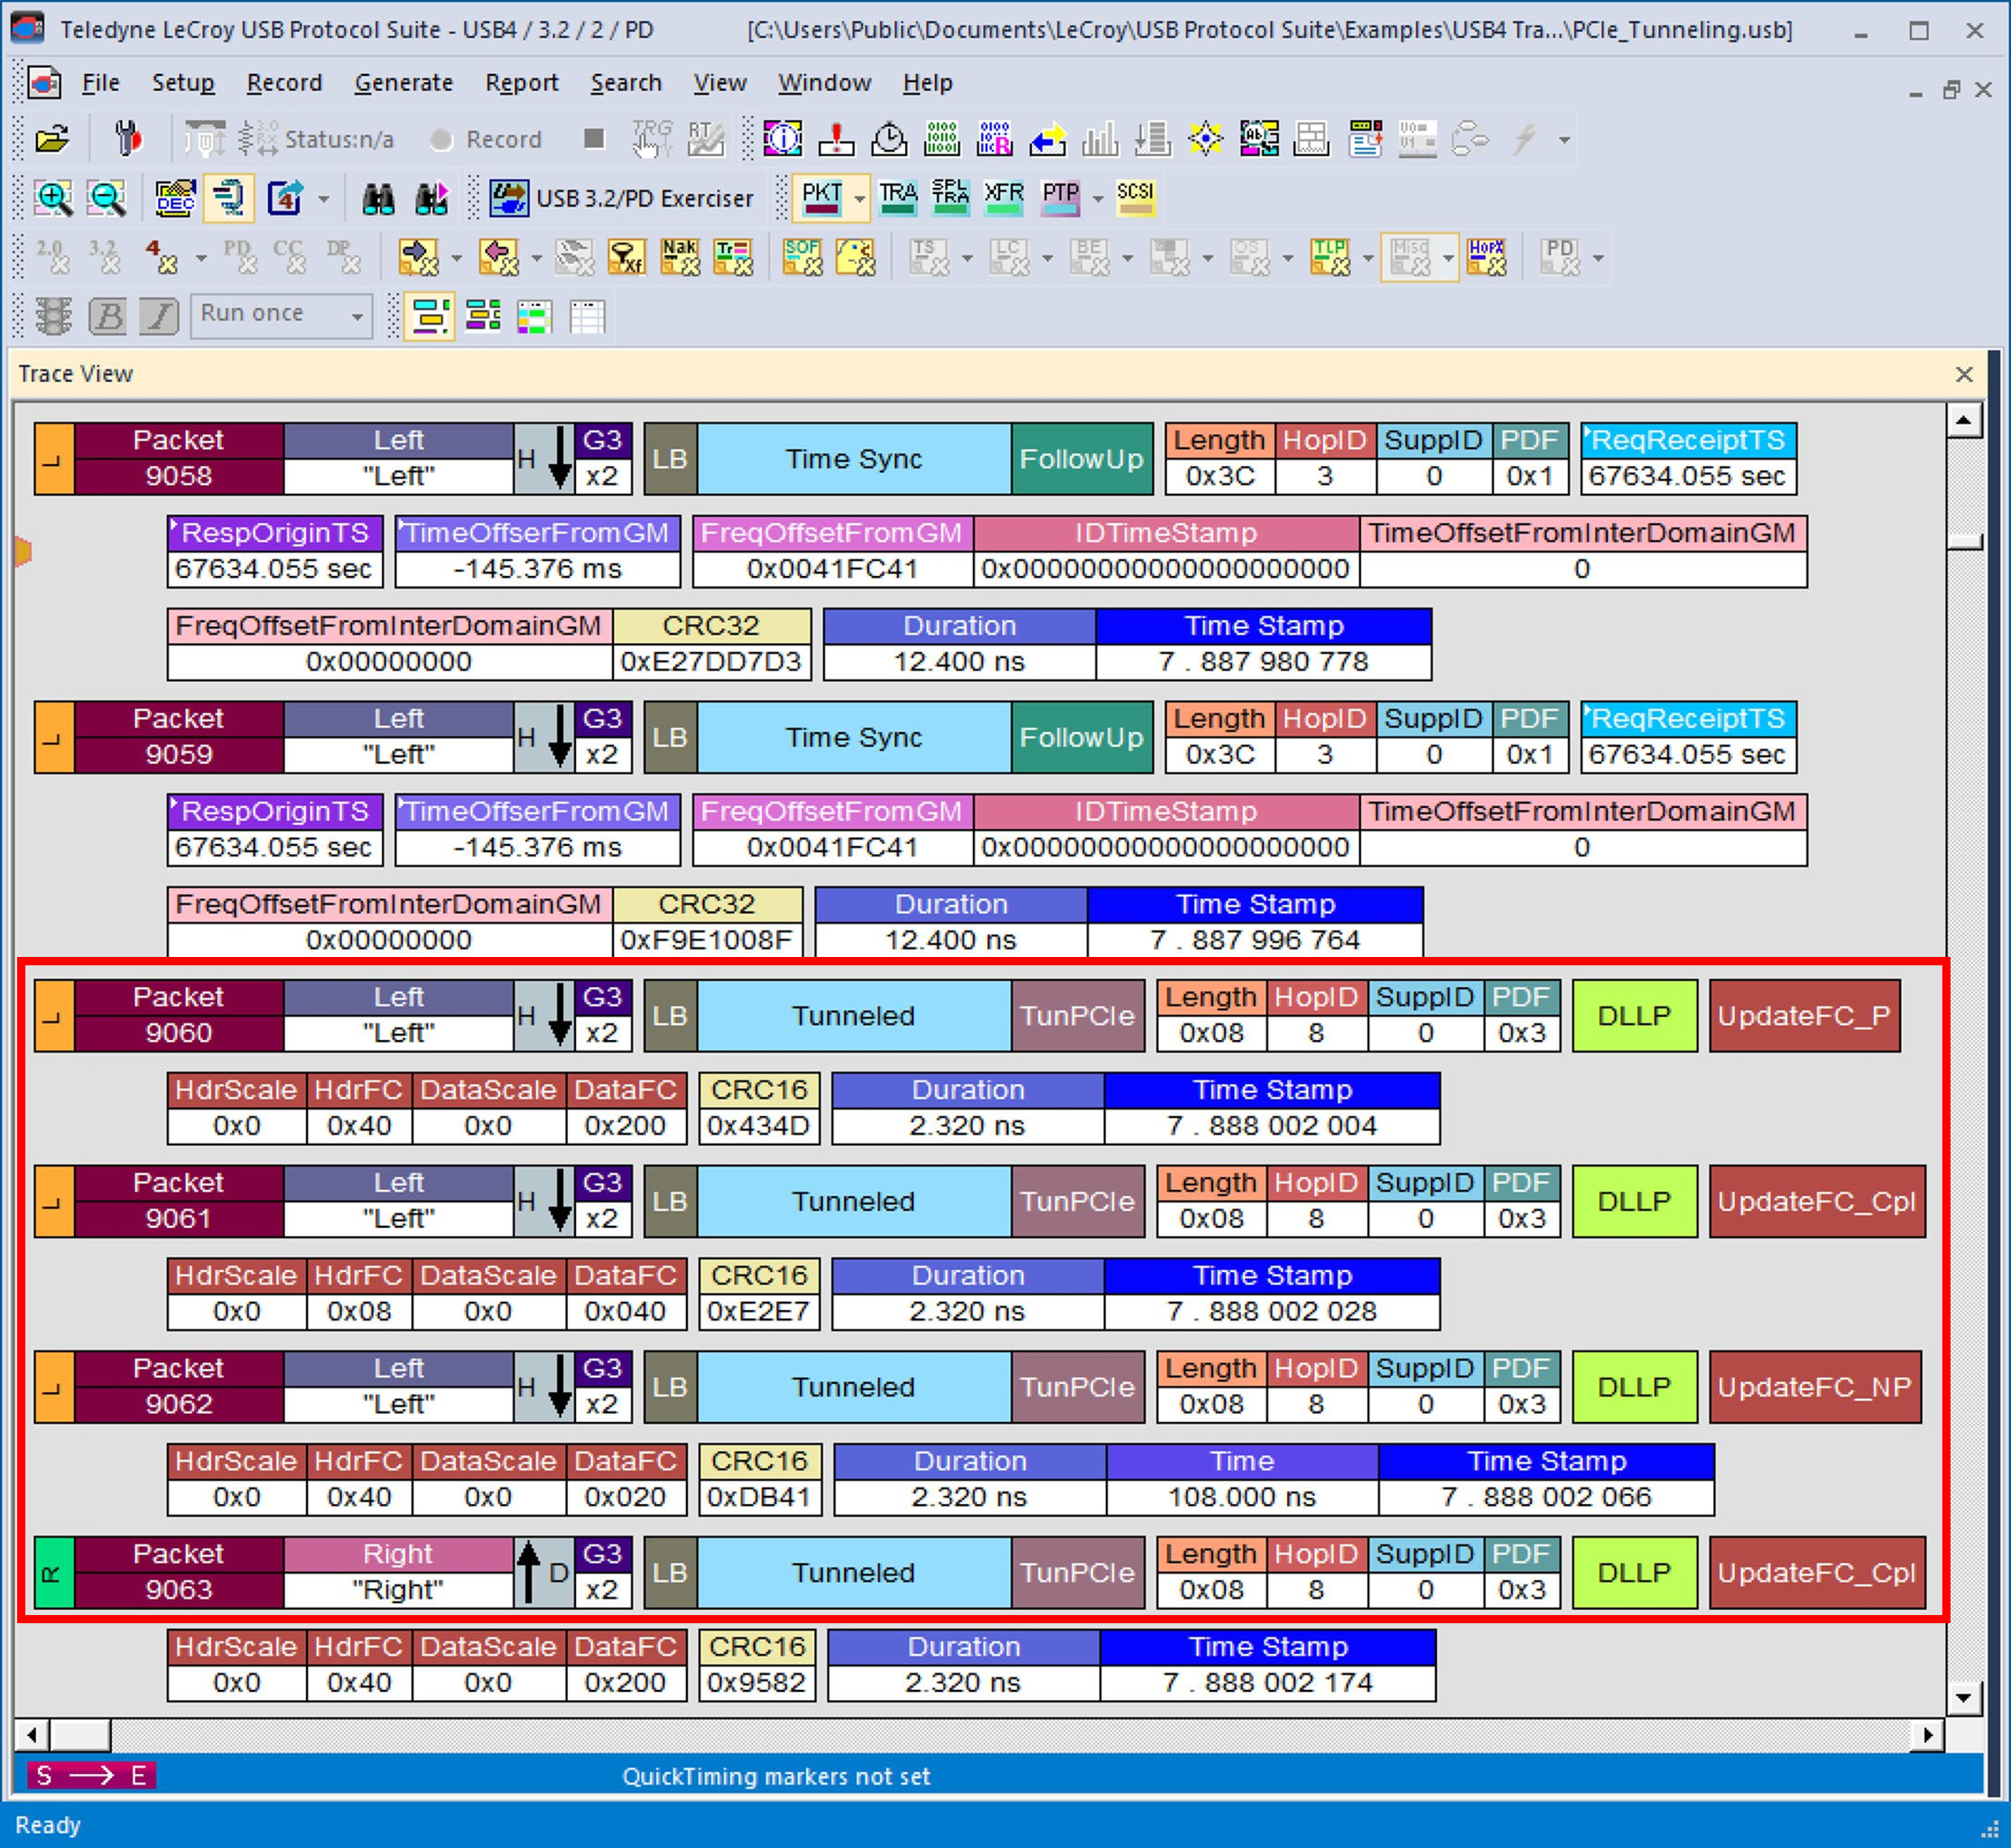Image resolution: width=2011 pixels, height=1848 pixels.
Task: Open the dropdown arrow next to PTP
Action: pyautogui.click(x=1098, y=198)
